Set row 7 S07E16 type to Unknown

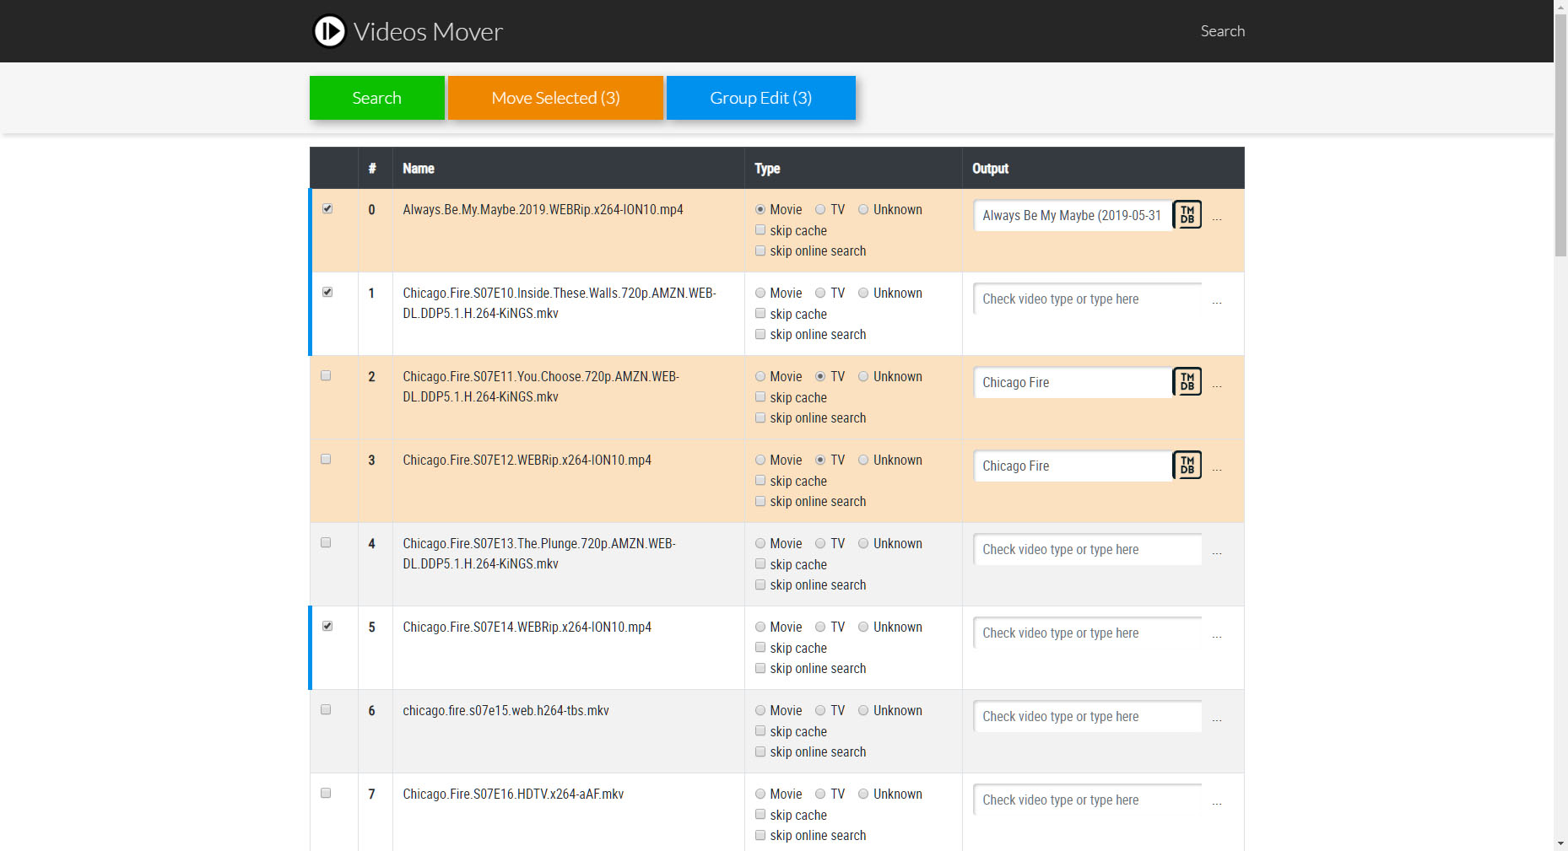863,794
